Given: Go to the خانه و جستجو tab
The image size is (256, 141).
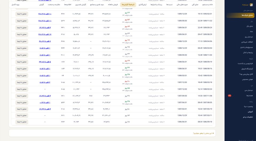Looking at the screenshot, I should point(207,5).
